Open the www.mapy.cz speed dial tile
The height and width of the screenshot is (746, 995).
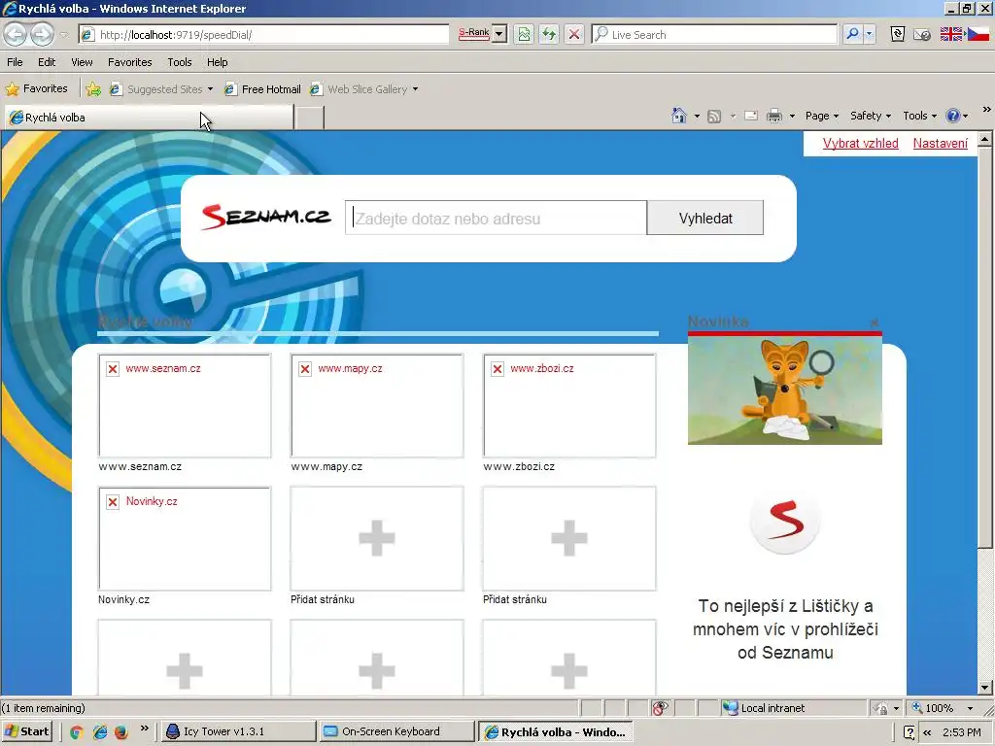377,405
